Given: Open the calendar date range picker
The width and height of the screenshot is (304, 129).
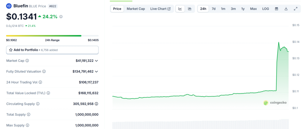Looking at the screenshot, I should [276, 9].
